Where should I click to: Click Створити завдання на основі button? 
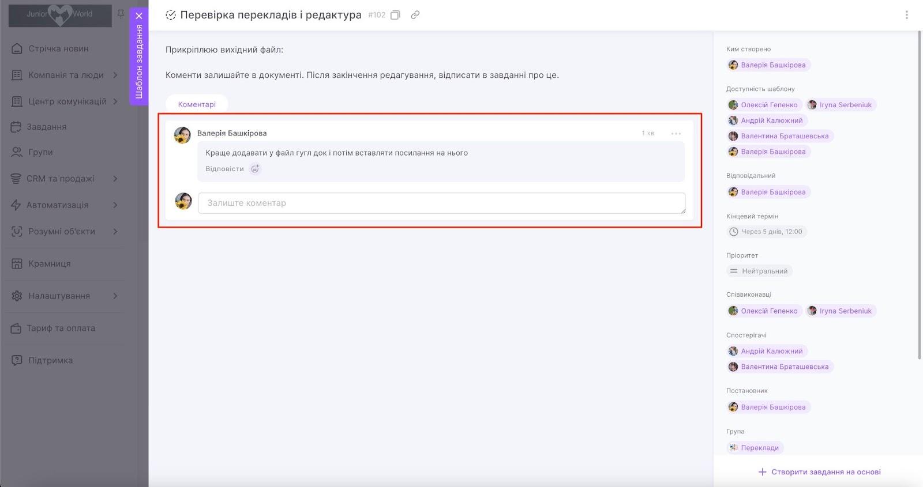click(819, 472)
